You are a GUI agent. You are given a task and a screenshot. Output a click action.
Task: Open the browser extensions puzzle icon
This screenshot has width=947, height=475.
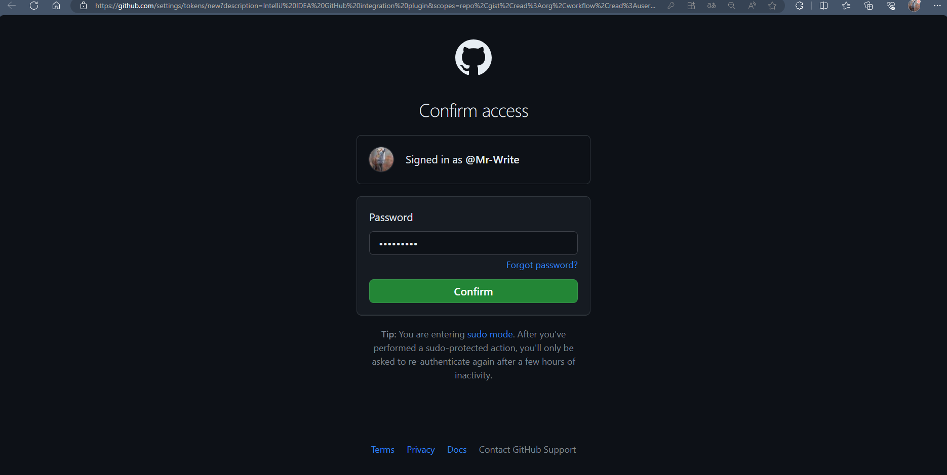point(799,6)
